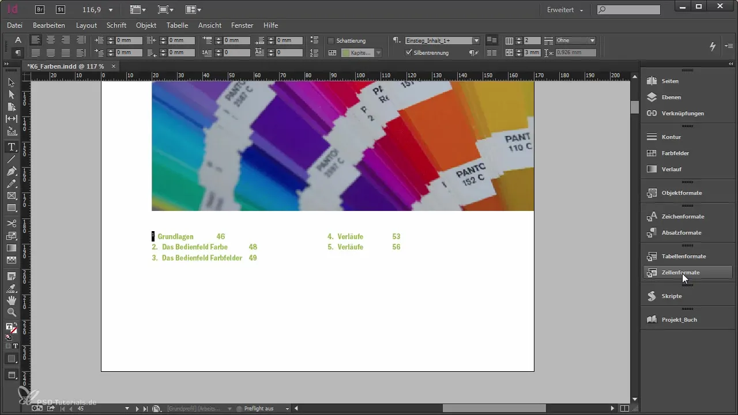Screen dimensions: 738x415
Task: Select the Selection tool arrow
Action: 11,82
